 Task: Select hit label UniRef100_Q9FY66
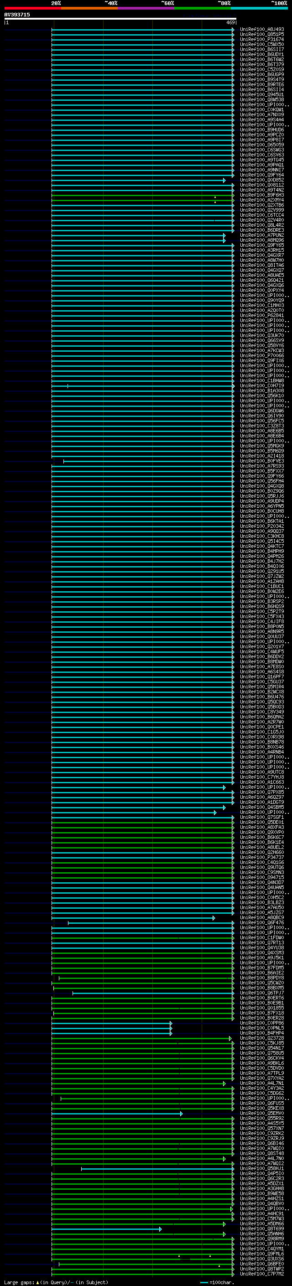[x=262, y=476]
